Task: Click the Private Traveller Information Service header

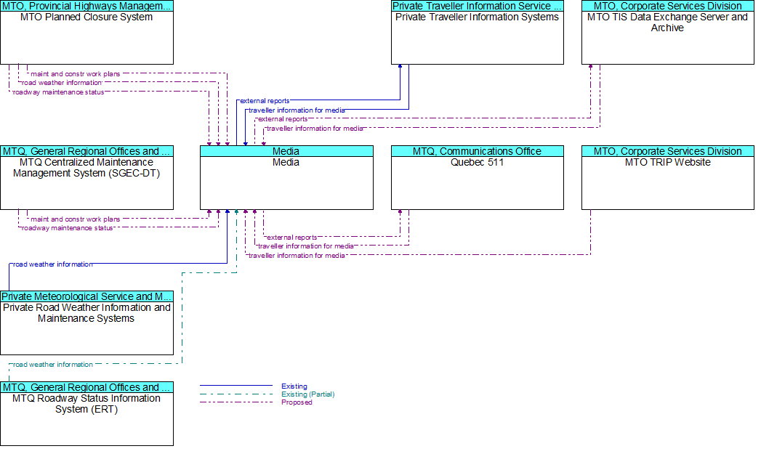Action: [x=477, y=6]
